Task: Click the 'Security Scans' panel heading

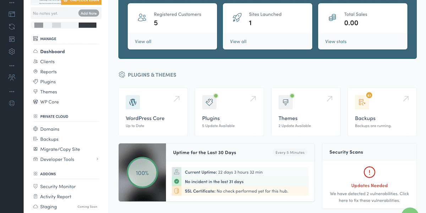Action: 346,152
